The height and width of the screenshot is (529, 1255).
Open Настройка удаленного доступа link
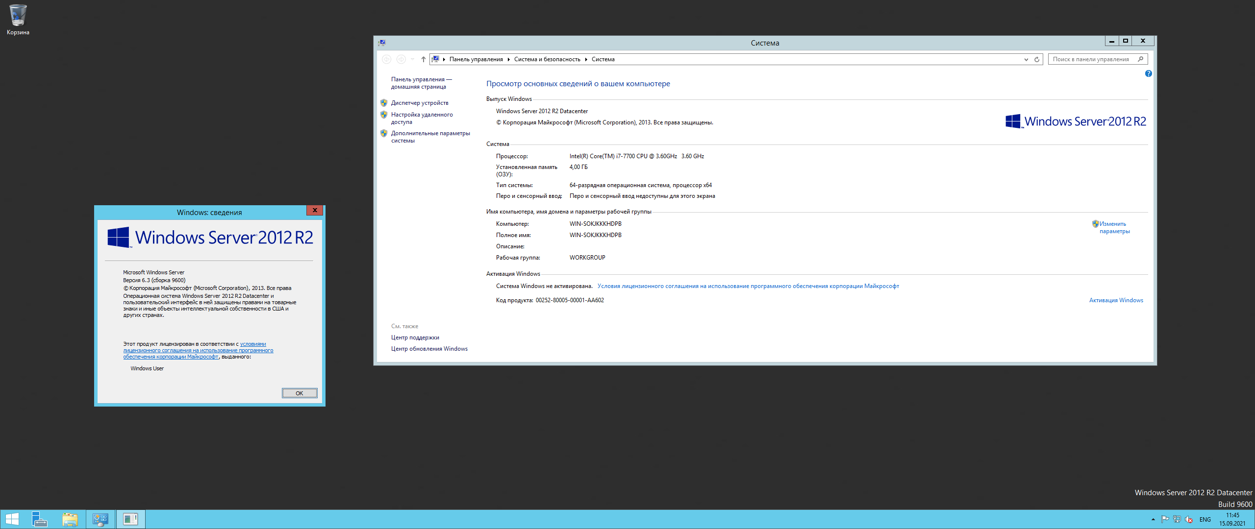(422, 118)
